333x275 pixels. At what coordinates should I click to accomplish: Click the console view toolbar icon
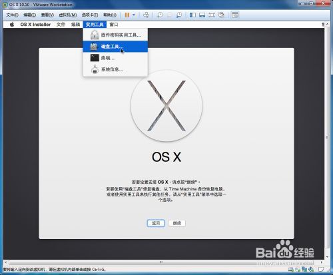click(x=235, y=15)
